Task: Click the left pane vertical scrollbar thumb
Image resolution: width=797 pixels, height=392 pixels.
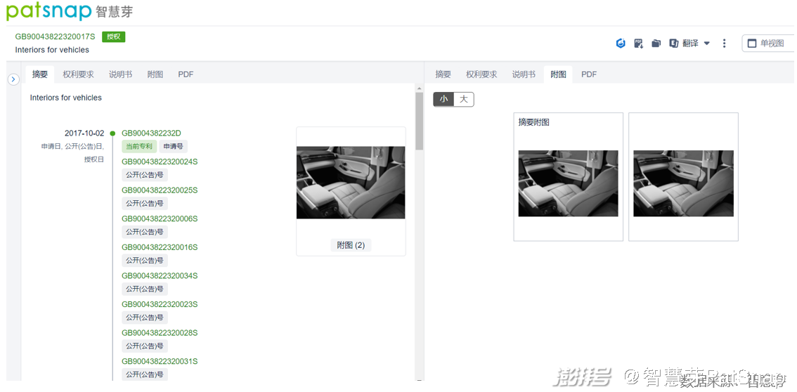Action: [x=420, y=121]
